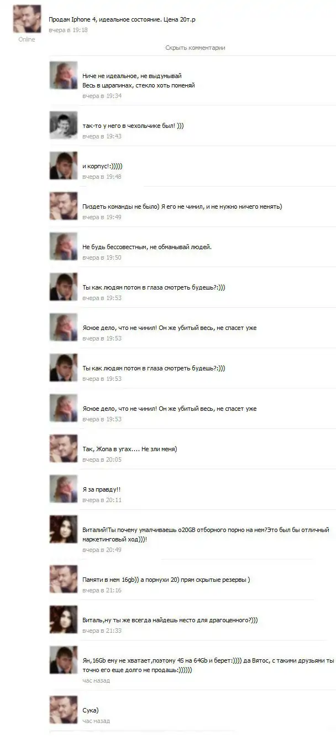The image size is (336, 754).
Task: Click avatar beside 'Ниче не идеальное' comment
Action: pyautogui.click(x=64, y=75)
